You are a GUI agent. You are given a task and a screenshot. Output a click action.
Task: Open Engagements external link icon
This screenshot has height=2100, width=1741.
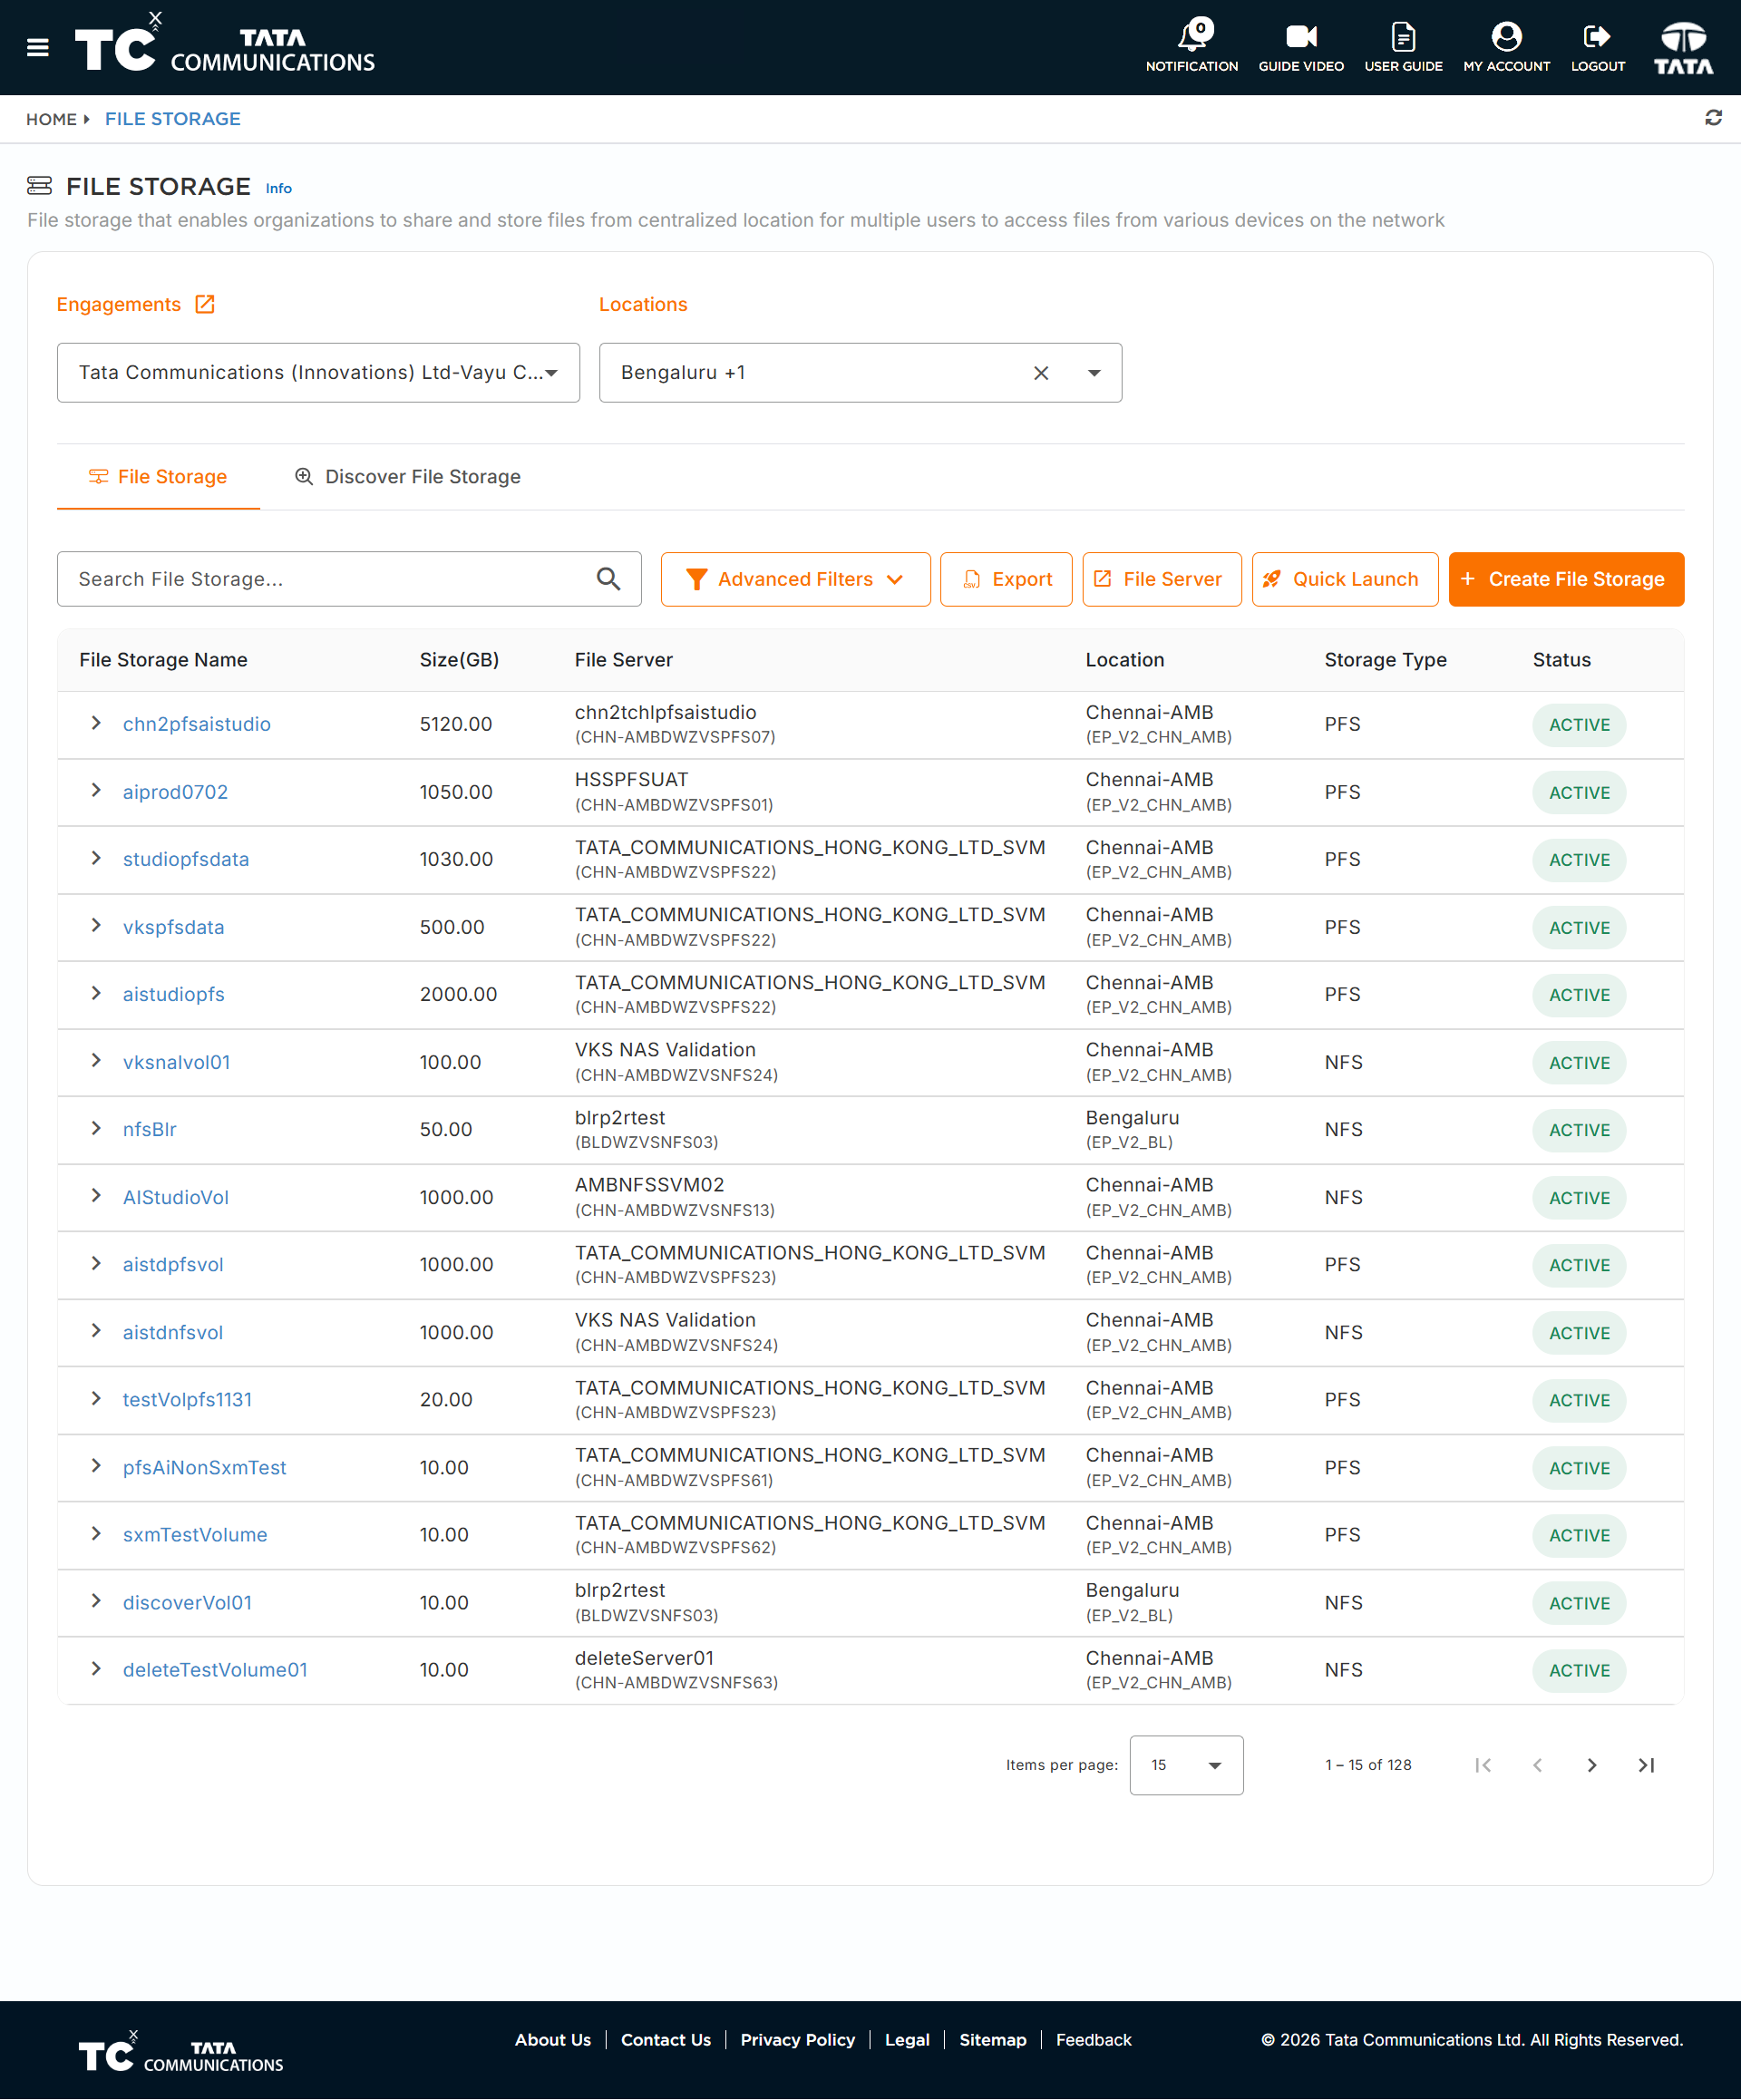click(205, 304)
